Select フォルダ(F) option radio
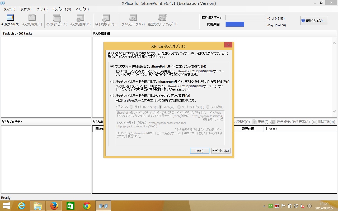Screen dimensions: 338x211 208,107
